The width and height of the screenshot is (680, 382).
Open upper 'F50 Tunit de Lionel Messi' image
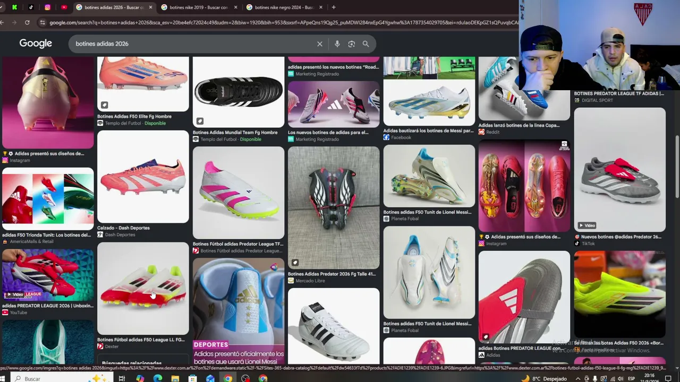tap(429, 176)
